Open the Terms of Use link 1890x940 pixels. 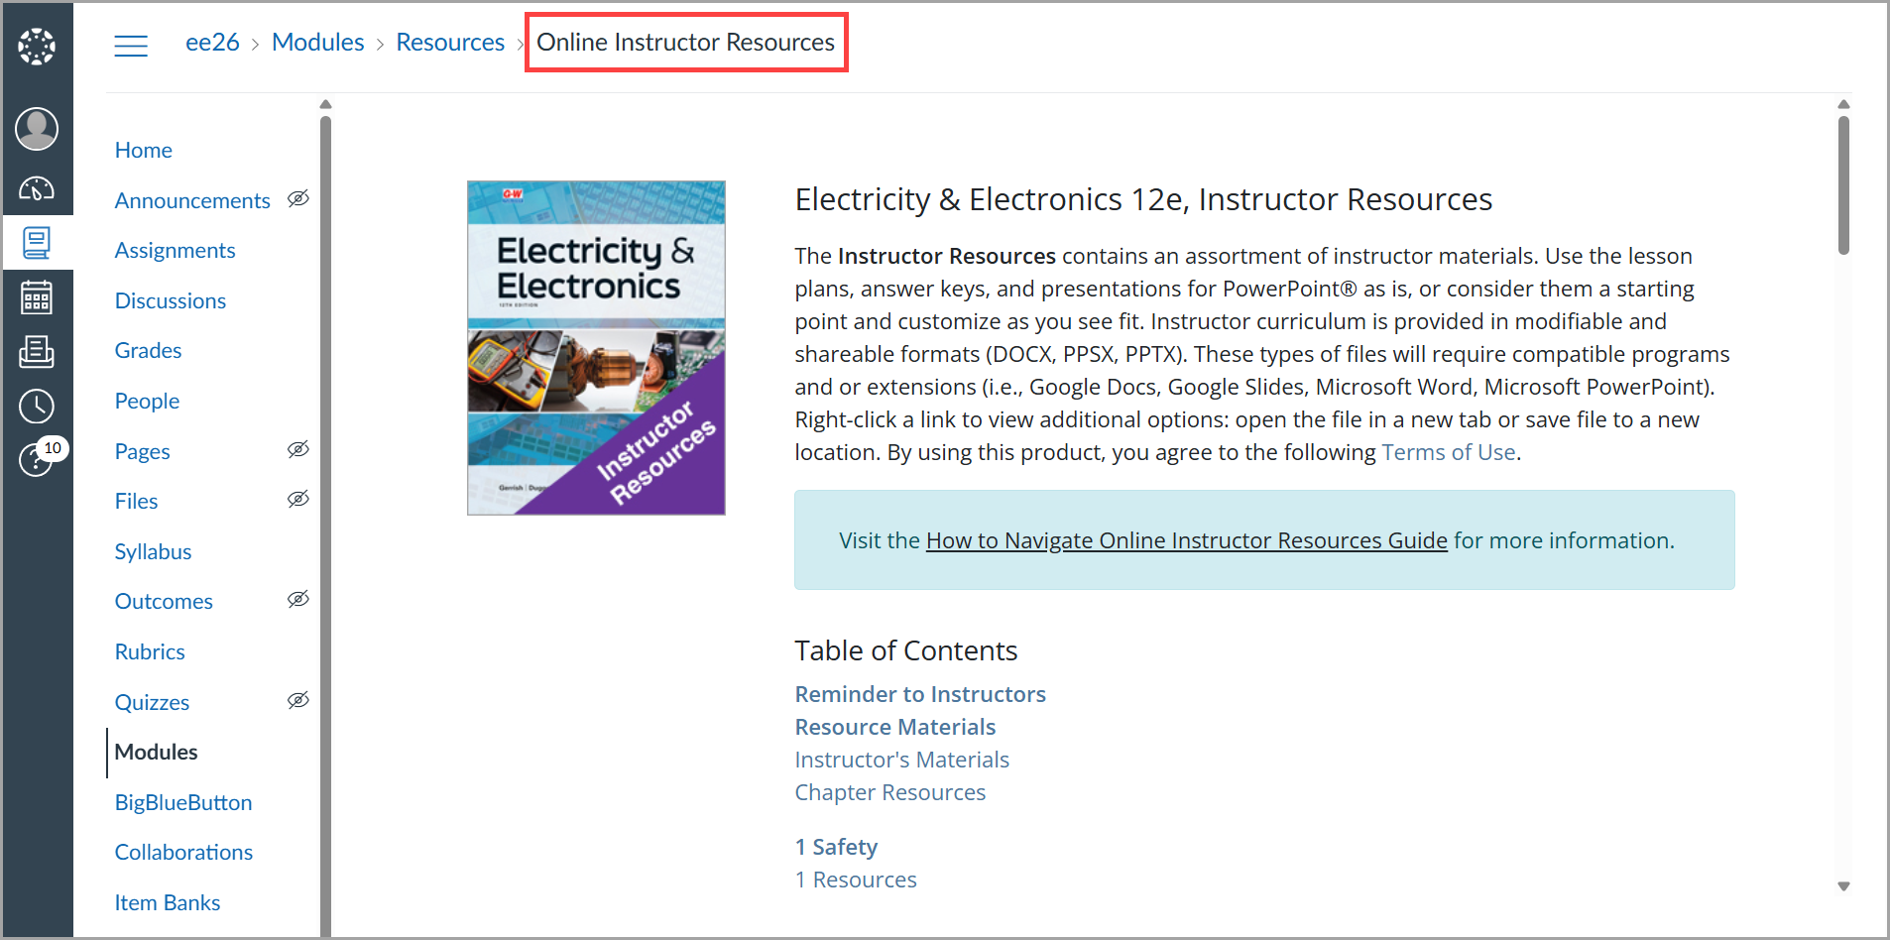[1448, 453]
